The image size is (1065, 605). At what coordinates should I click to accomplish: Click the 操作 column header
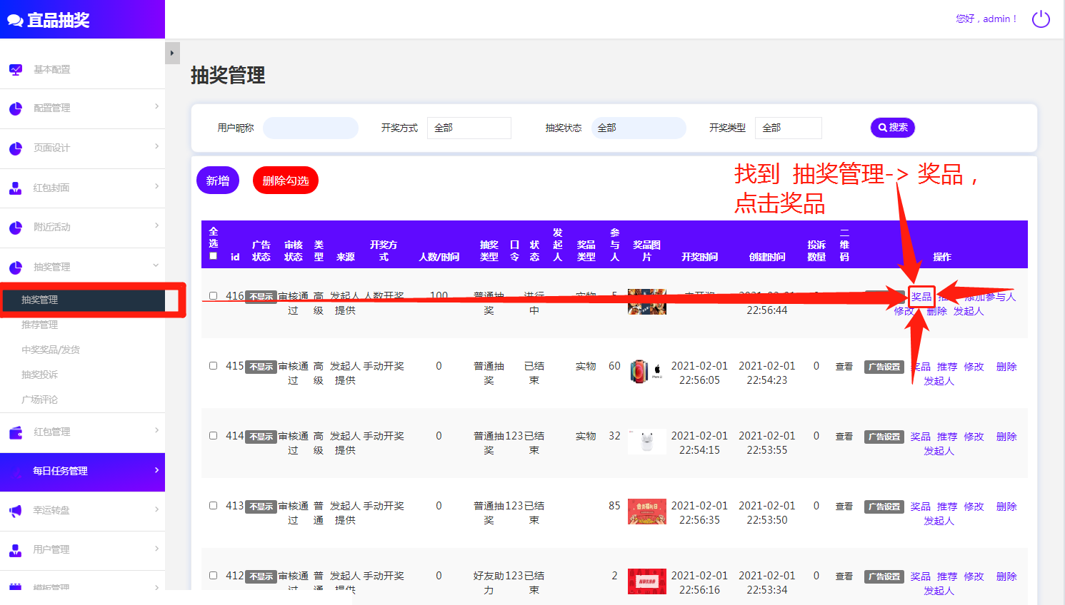942,257
